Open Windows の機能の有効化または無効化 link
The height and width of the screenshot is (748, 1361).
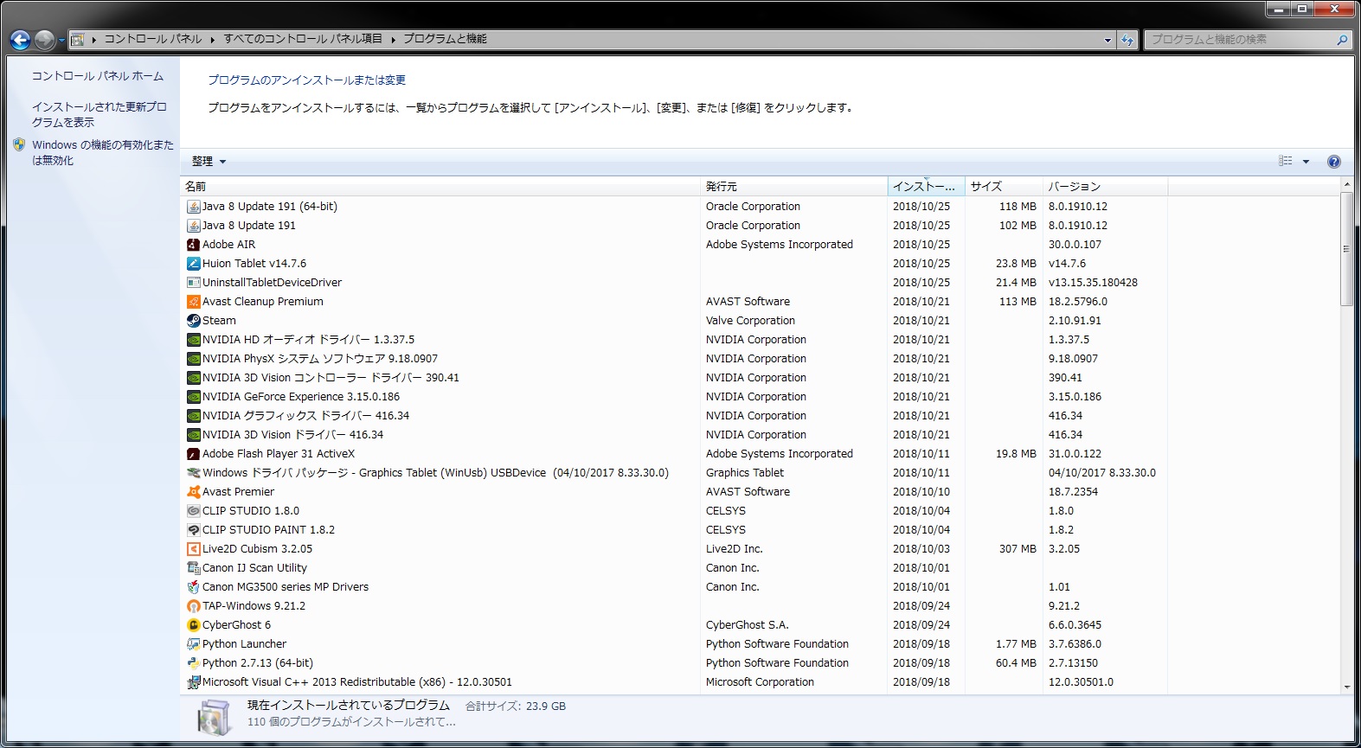coord(102,152)
